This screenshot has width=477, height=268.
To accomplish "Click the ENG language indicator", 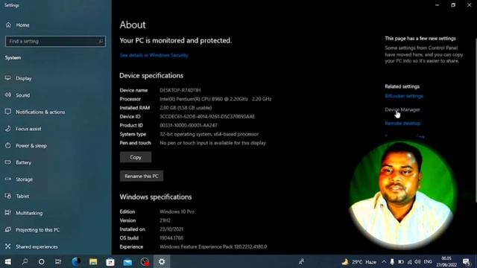I will (x=428, y=262).
